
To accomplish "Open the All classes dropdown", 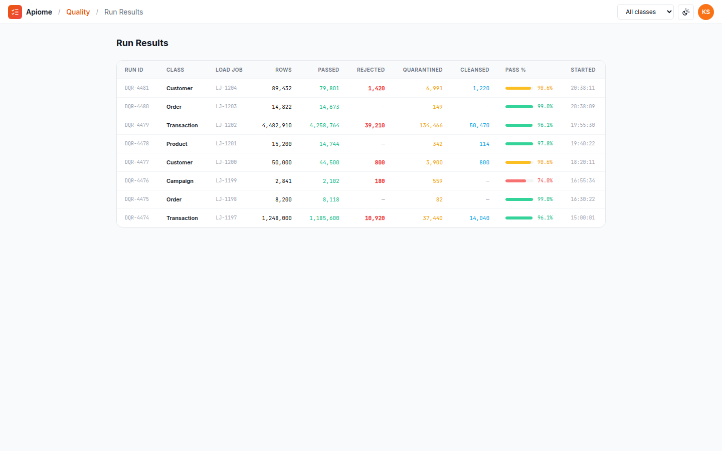I will pos(645,12).
